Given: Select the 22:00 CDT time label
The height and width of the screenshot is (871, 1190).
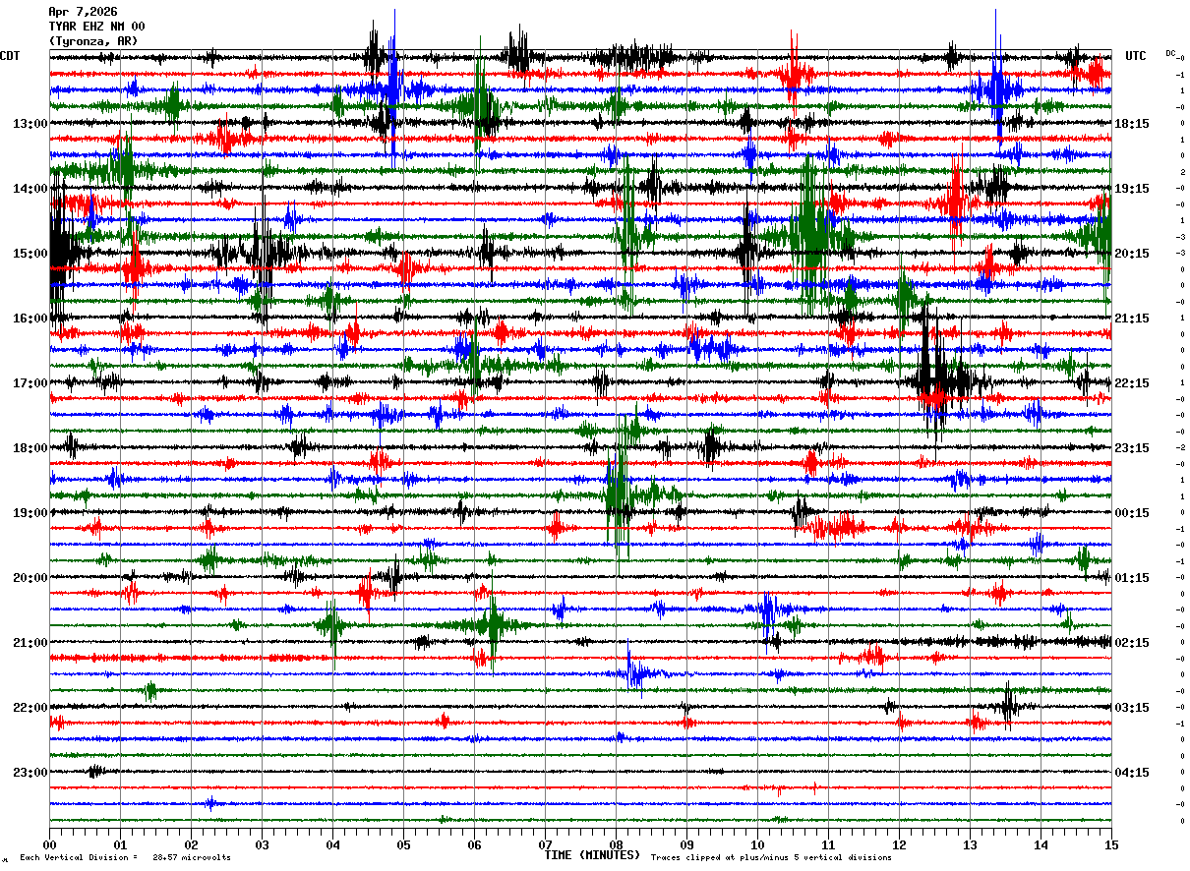Looking at the screenshot, I should point(30,708).
